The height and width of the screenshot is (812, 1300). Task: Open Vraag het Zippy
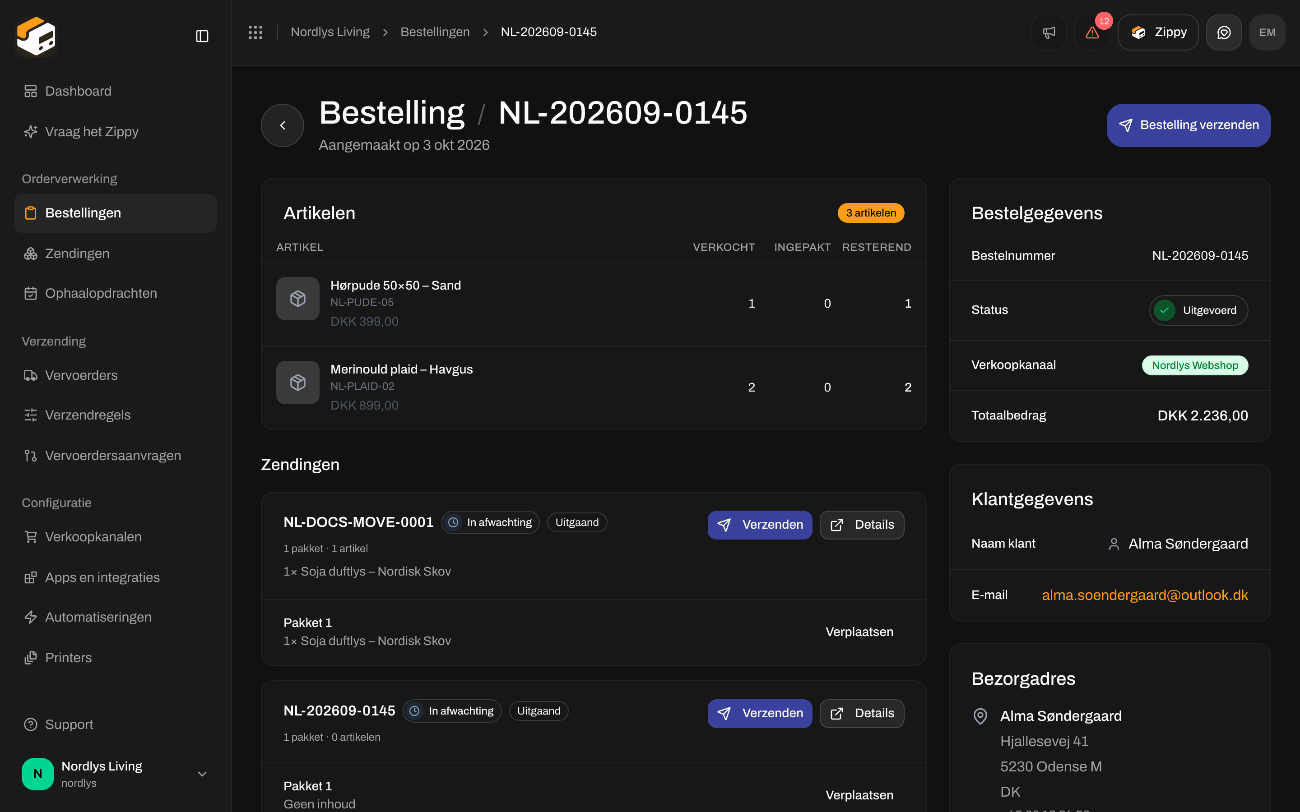tap(116, 132)
